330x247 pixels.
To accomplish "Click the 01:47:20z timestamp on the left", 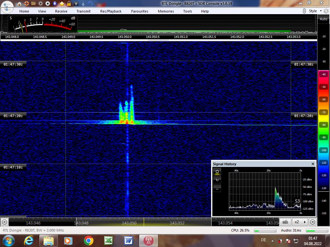I will (x=13, y=116).
